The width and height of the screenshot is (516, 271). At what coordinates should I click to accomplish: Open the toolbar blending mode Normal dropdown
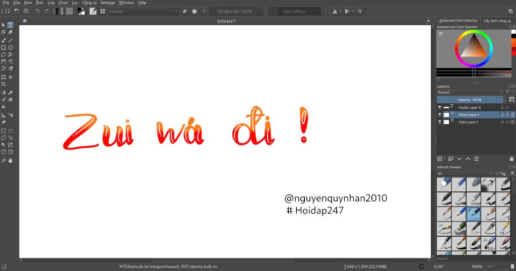(x=144, y=11)
